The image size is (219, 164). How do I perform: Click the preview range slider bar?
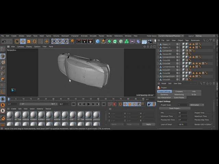pos(38,104)
